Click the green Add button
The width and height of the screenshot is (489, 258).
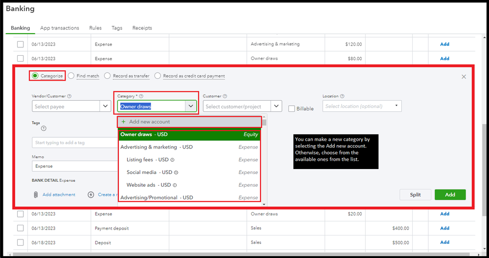(x=450, y=194)
